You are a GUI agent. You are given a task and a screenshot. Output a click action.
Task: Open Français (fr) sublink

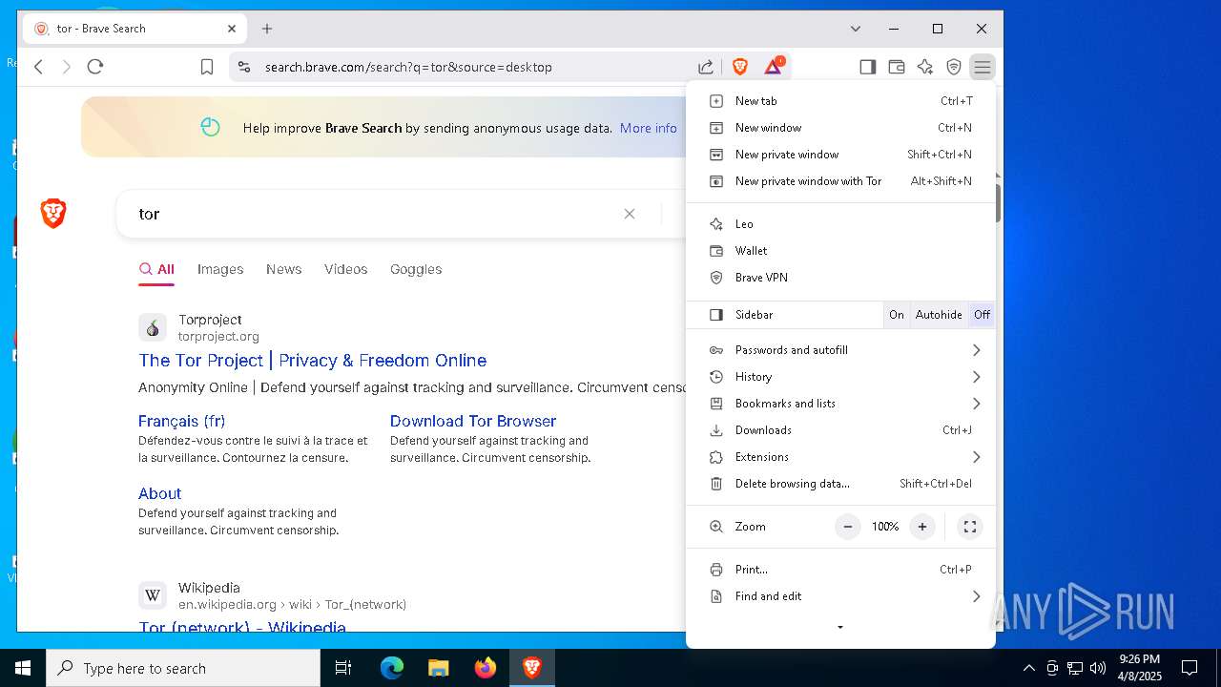click(182, 421)
